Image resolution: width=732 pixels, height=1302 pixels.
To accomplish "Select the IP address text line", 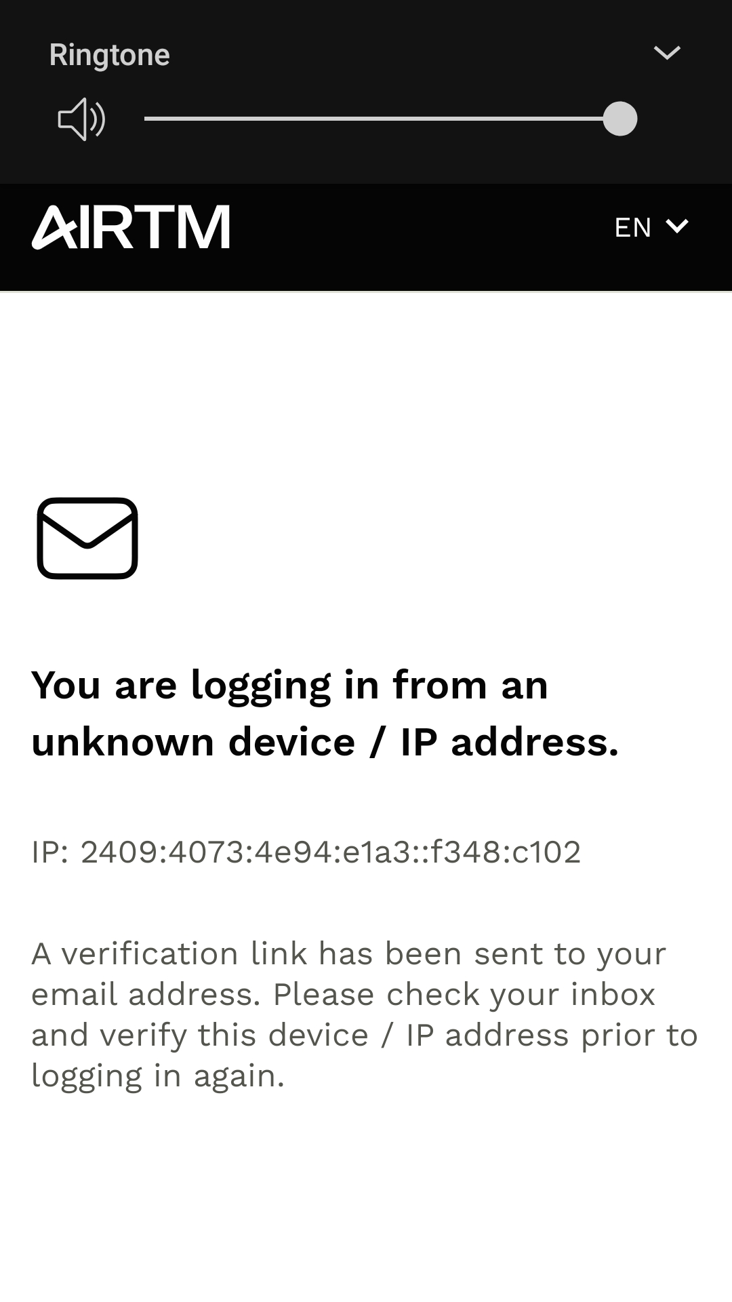I will [x=306, y=852].
